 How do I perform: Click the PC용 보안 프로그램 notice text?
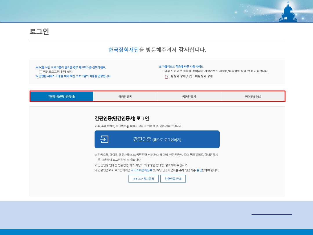tap(71, 67)
